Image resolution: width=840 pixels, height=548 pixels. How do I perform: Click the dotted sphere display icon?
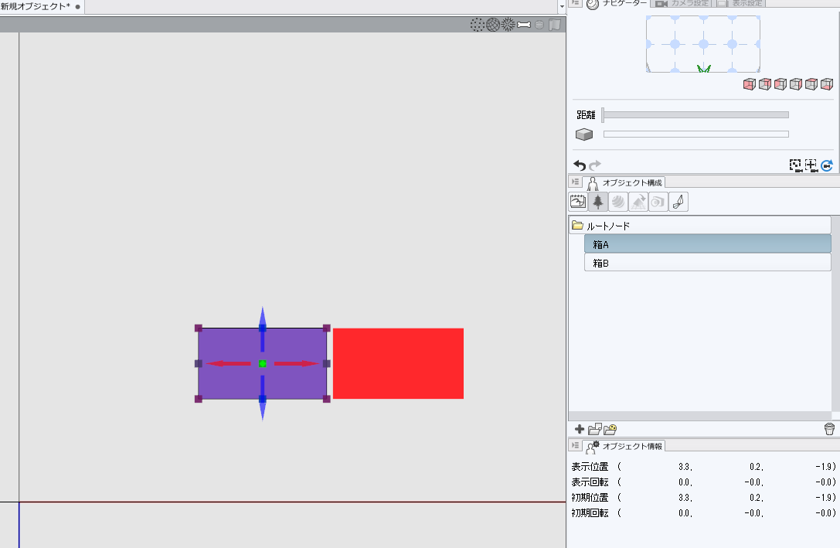[478, 25]
